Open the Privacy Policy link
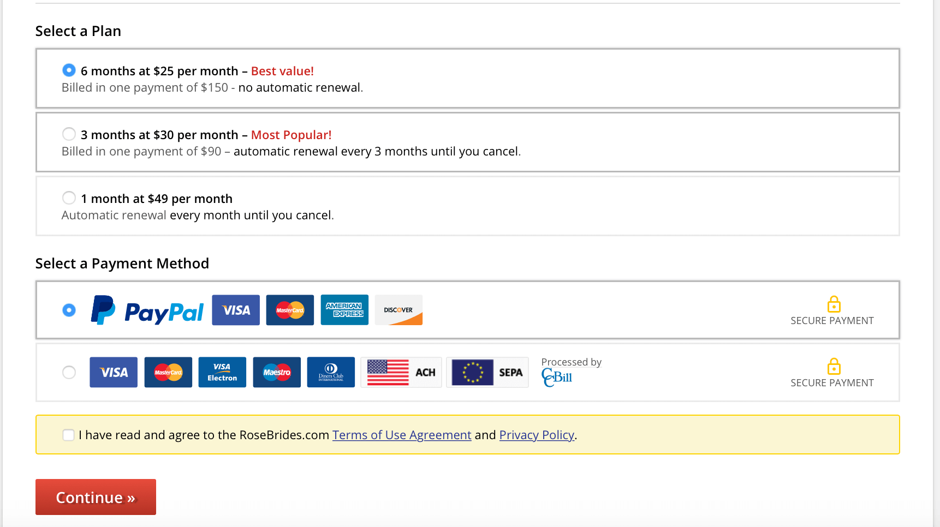This screenshot has width=940, height=527. 537,435
